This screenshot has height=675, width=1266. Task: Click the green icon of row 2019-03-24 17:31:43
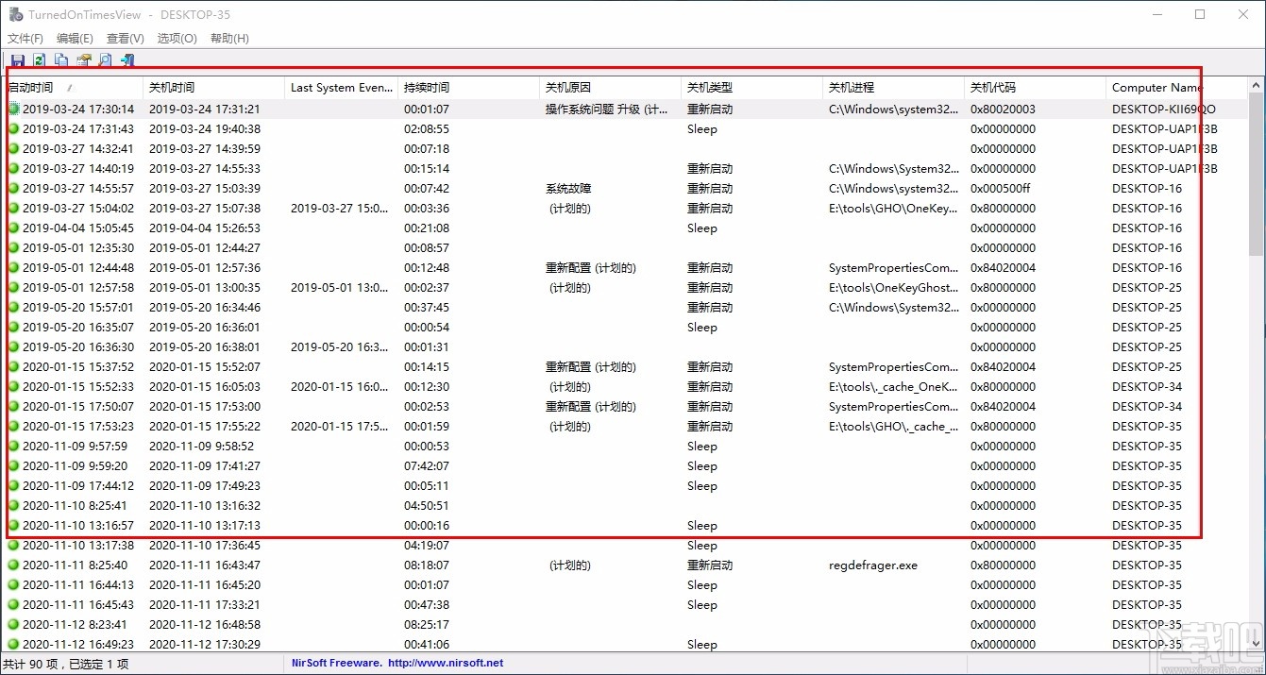(x=14, y=129)
